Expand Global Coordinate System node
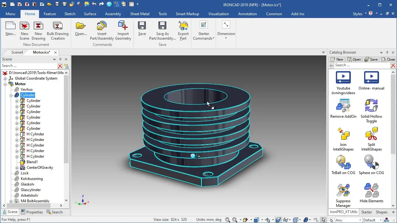The width and height of the screenshot is (397, 223). point(5,78)
